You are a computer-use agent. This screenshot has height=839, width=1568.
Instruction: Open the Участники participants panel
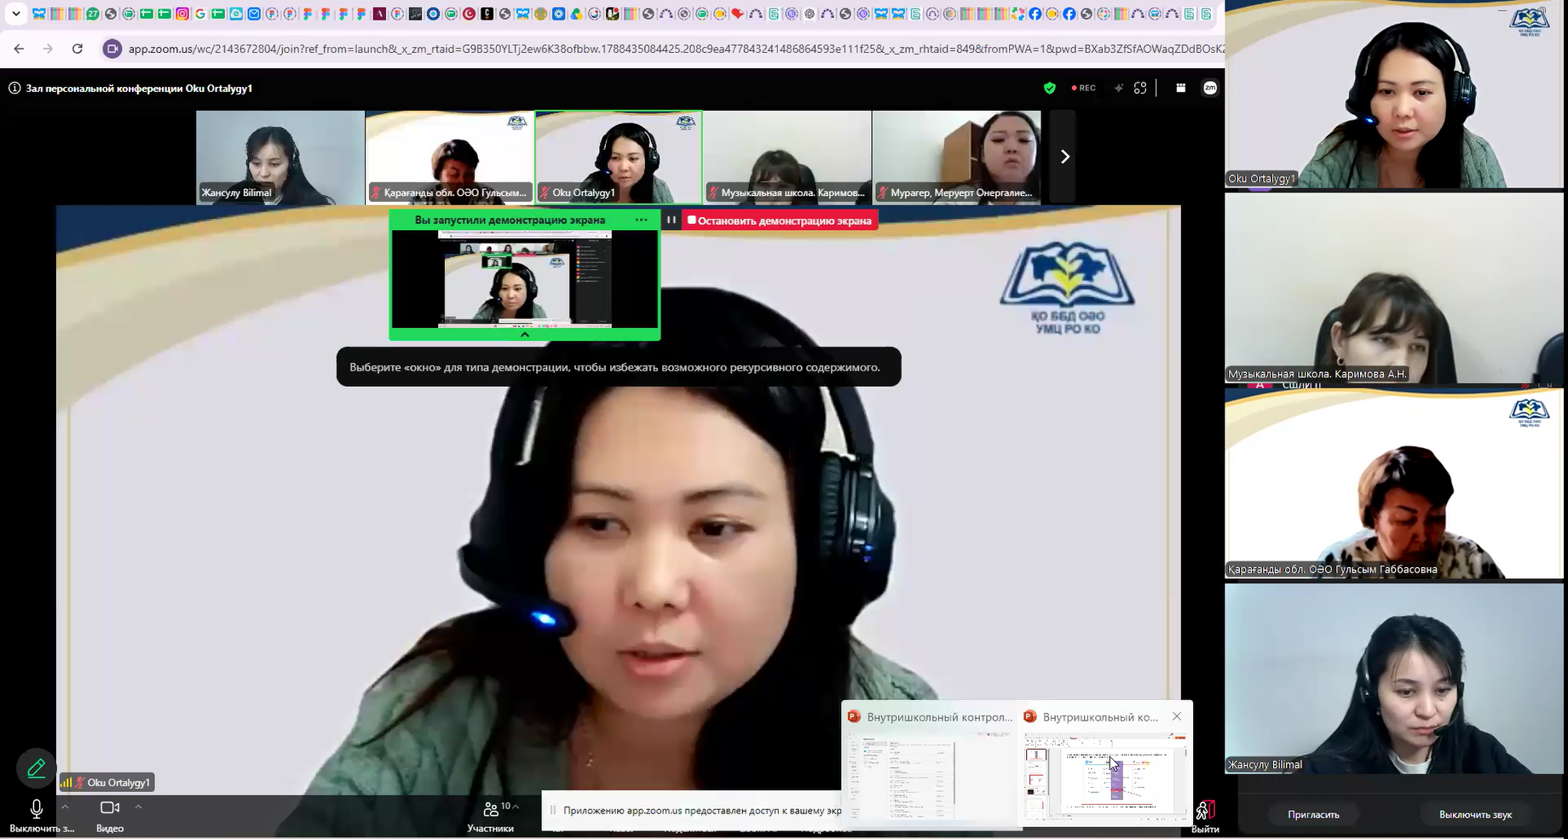(x=491, y=816)
